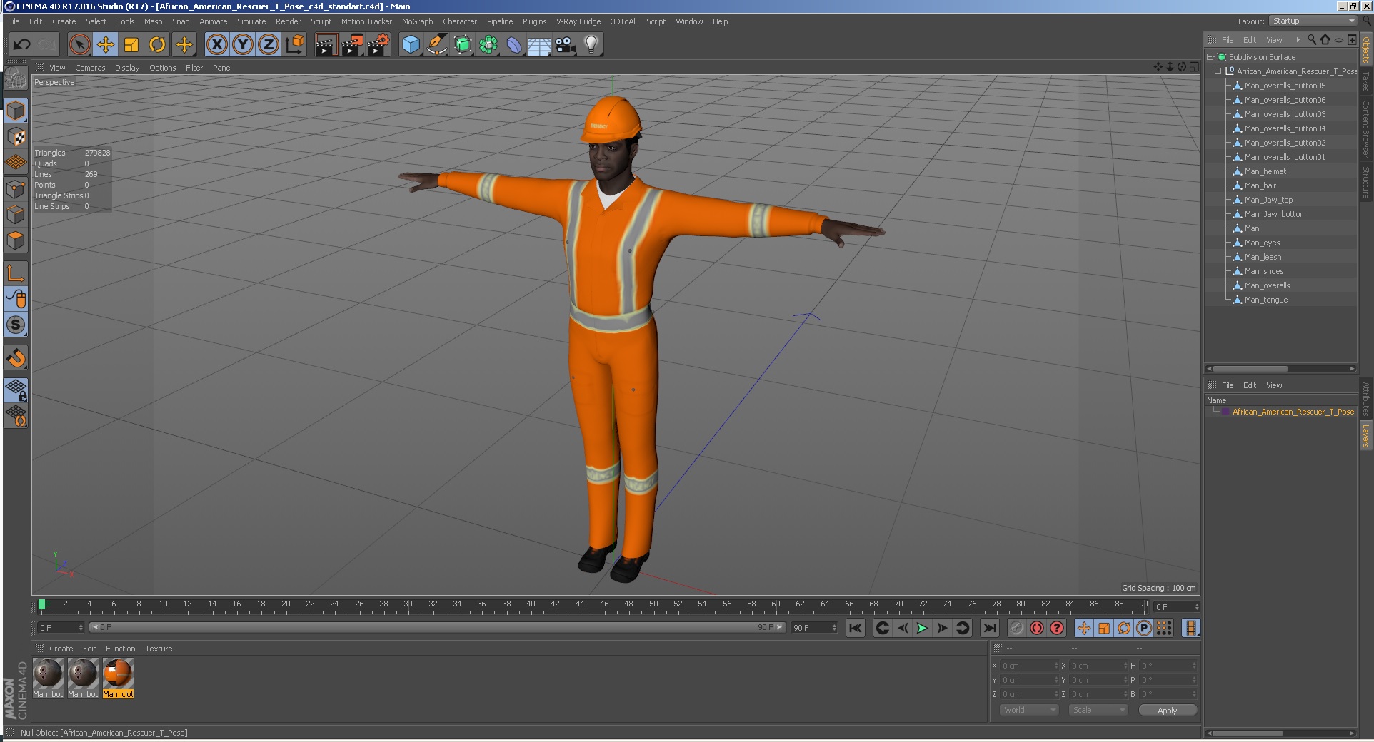The height and width of the screenshot is (742, 1374).
Task: Open the Simulate menu
Action: tap(251, 21)
